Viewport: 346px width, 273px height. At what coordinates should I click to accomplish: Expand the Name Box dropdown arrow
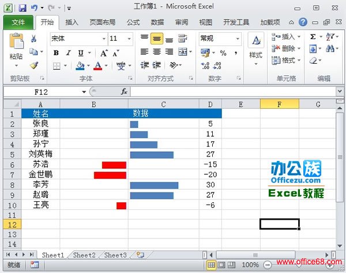click(x=84, y=92)
